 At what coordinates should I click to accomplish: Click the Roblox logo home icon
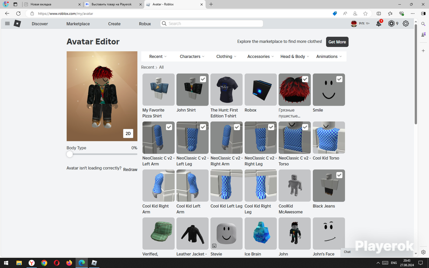click(17, 24)
